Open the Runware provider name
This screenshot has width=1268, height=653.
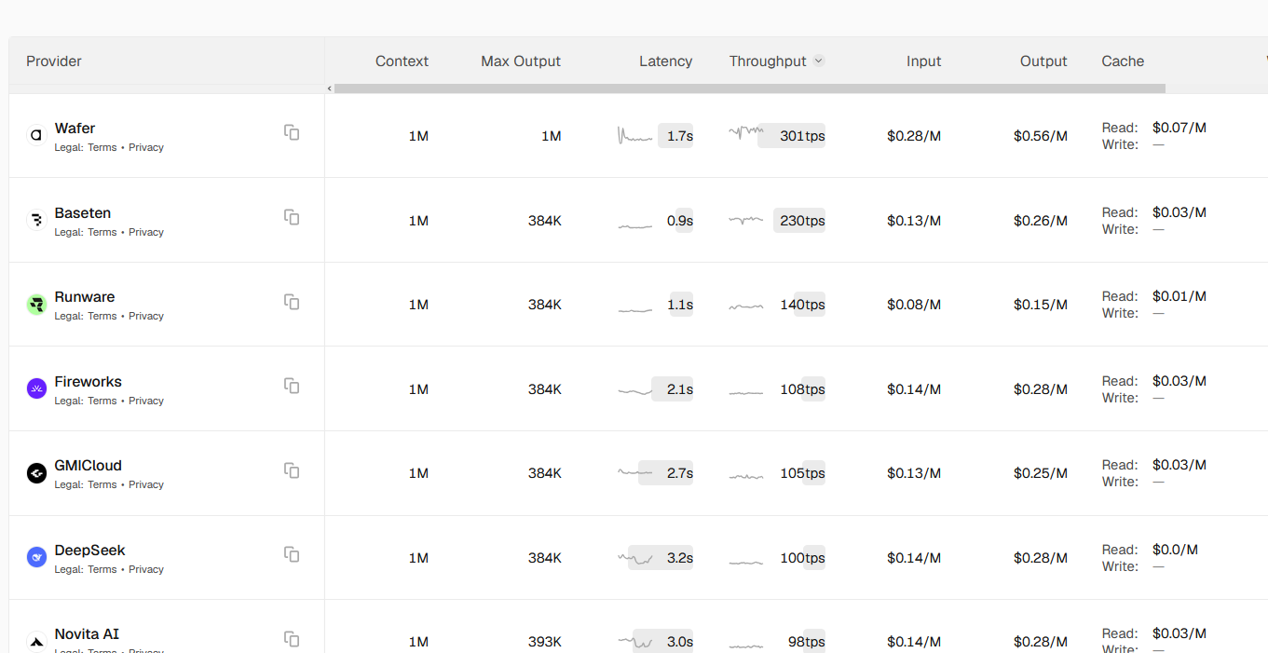85,297
